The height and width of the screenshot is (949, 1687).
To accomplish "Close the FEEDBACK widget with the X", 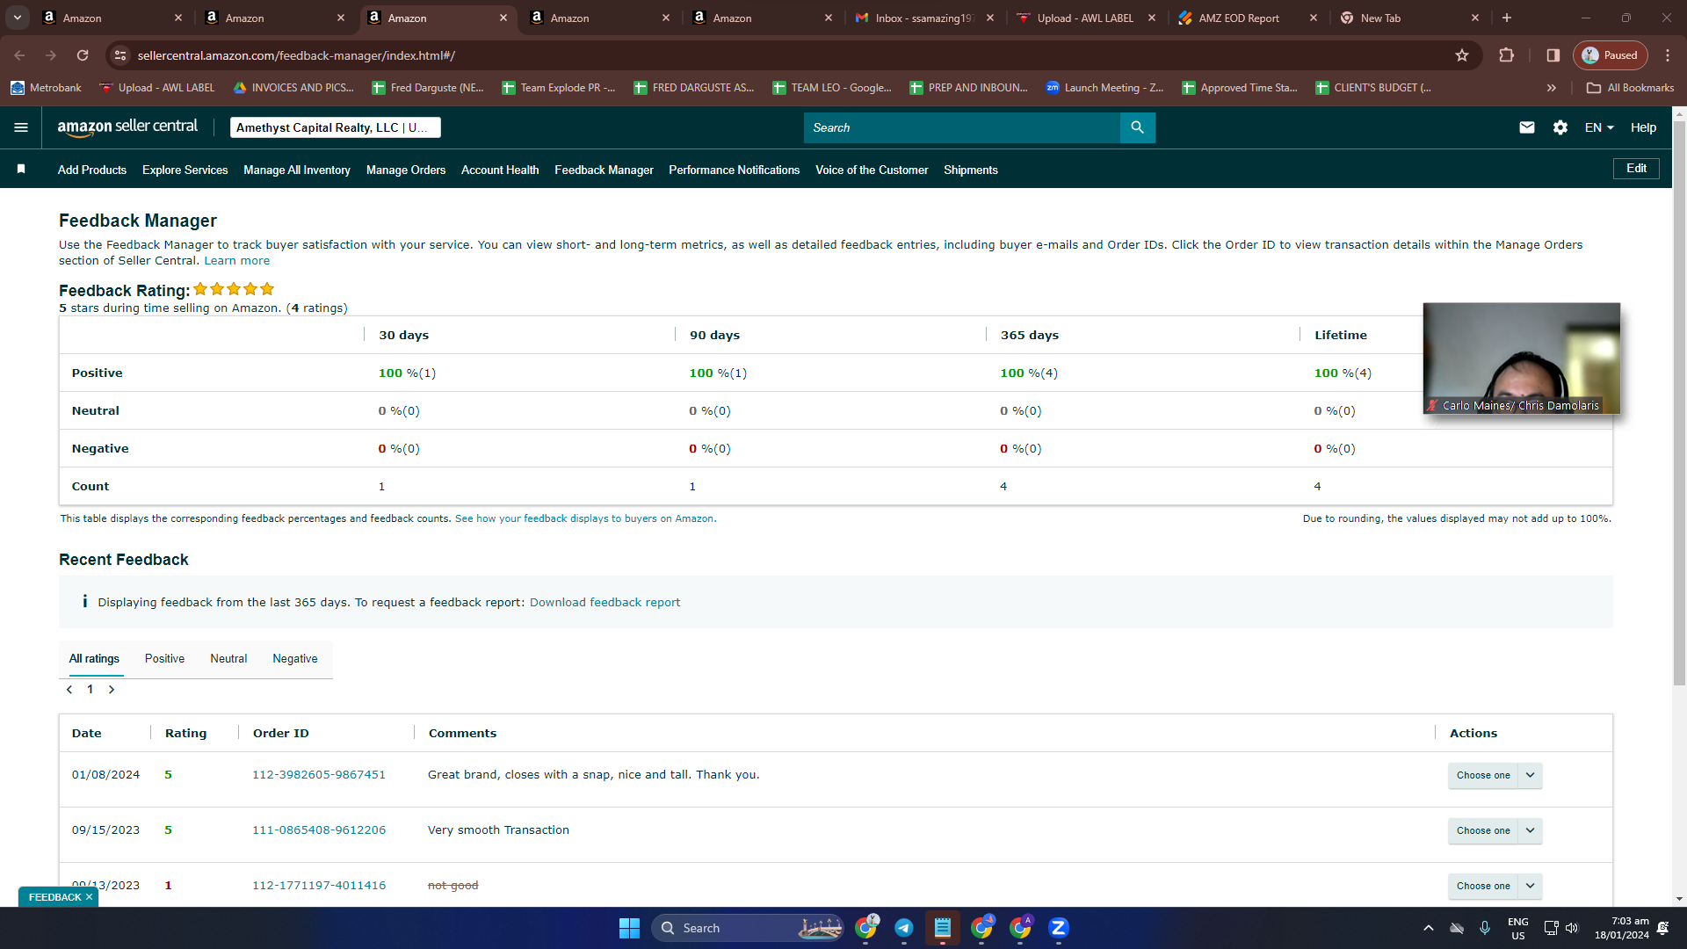I will click(89, 897).
